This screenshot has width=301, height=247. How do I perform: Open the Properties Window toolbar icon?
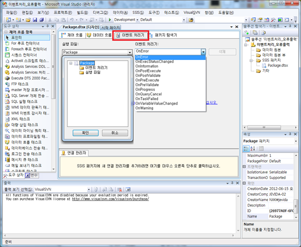pos(260,20)
